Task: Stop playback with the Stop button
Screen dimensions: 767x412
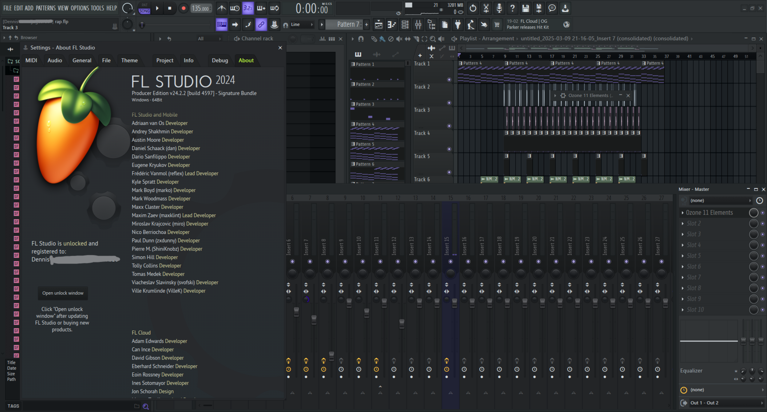Action: pos(170,8)
